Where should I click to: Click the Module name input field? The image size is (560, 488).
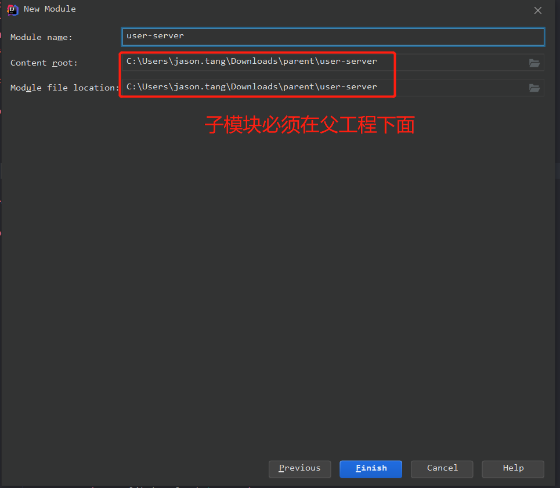pos(333,37)
